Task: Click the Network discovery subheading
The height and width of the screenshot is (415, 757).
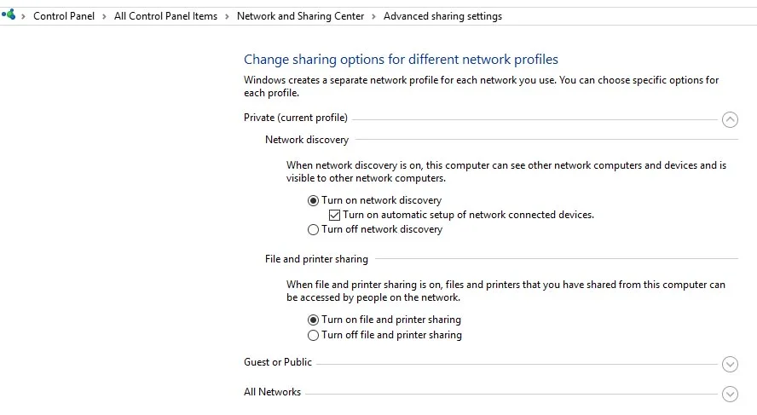Action: 307,140
